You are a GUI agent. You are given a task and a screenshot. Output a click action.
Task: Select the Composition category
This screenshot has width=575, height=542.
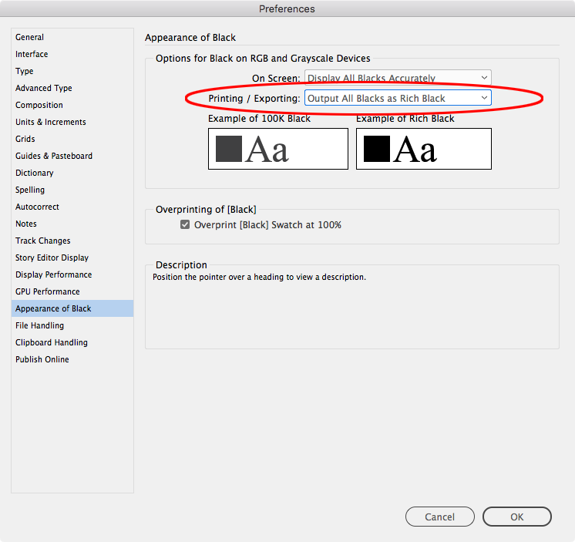coord(39,105)
